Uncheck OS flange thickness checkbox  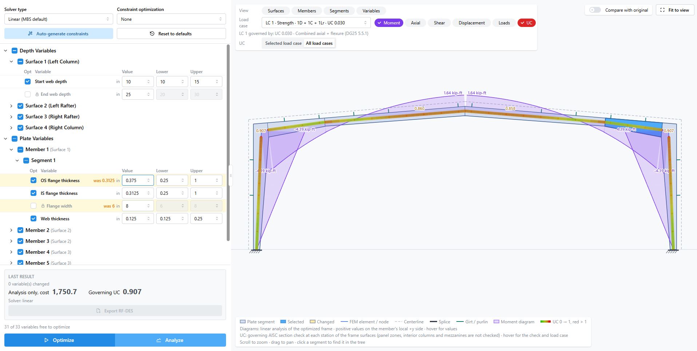(x=33, y=181)
